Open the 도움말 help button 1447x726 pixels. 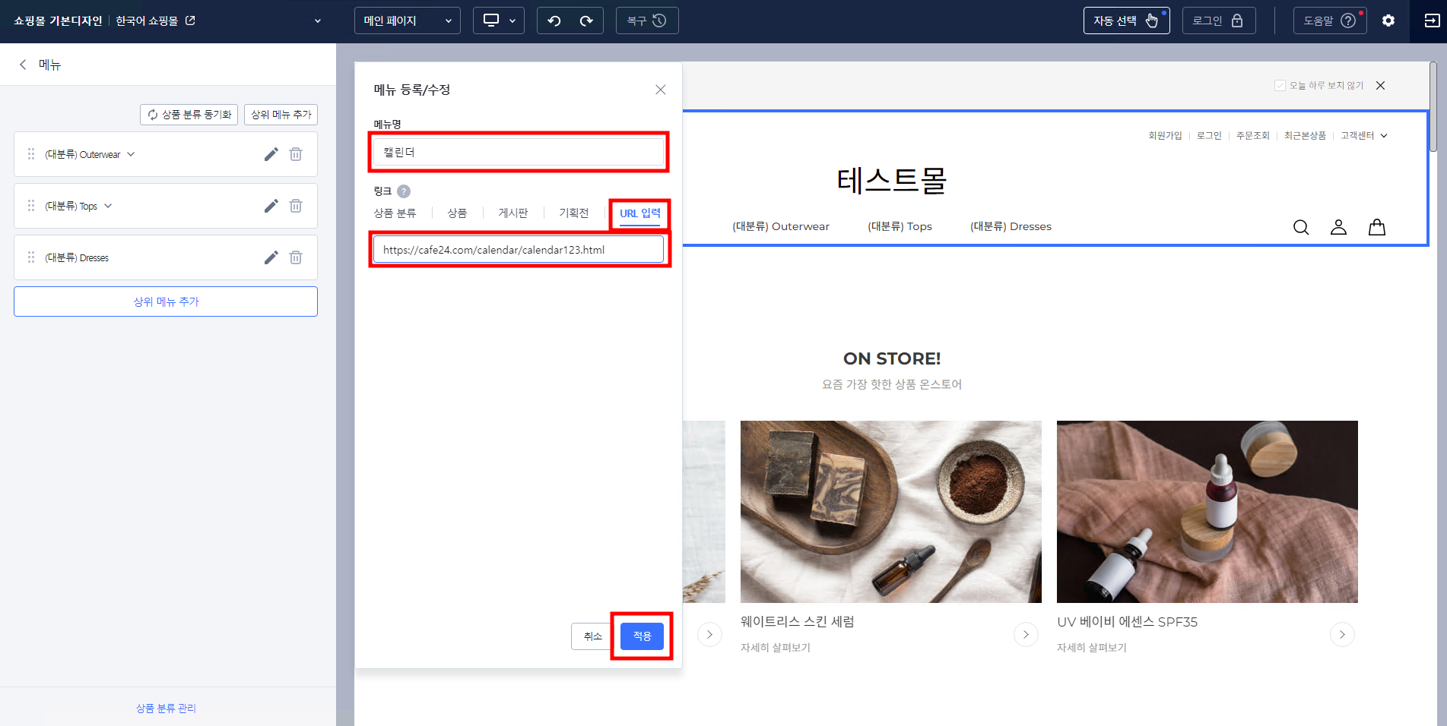[x=1330, y=21]
